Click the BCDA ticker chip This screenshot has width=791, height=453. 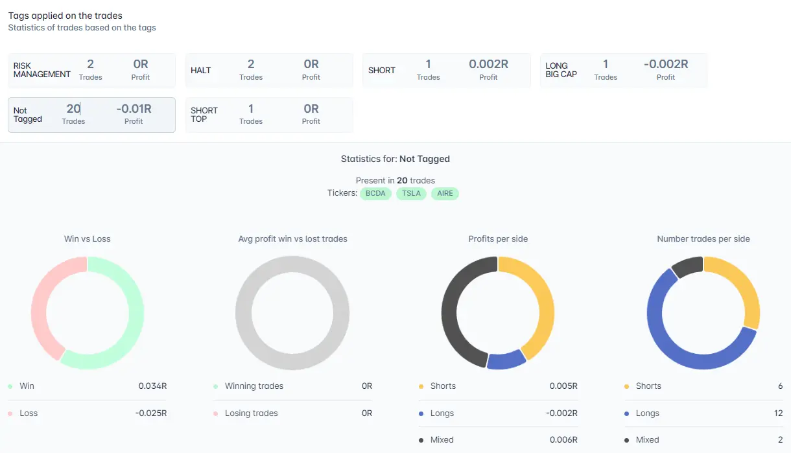tap(375, 193)
